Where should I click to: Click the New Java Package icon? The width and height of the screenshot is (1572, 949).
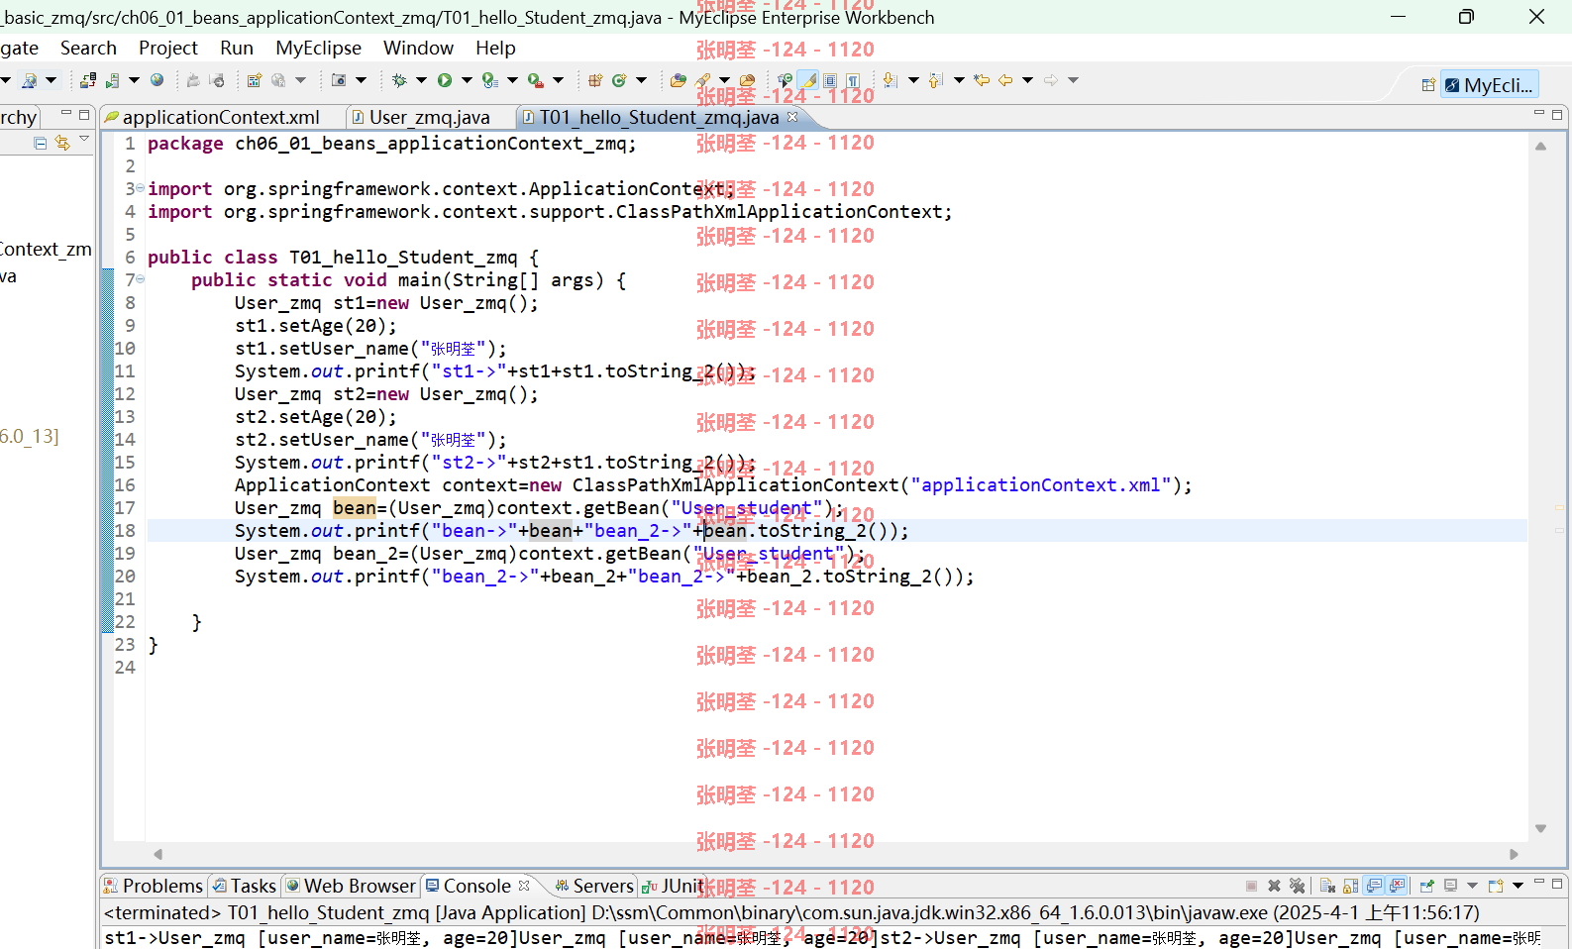(594, 80)
